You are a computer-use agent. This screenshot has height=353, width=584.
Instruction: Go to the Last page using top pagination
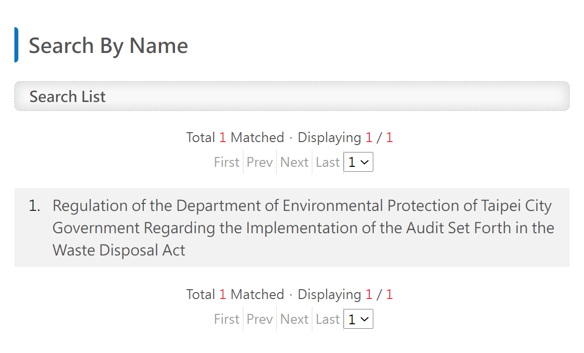[x=327, y=162]
